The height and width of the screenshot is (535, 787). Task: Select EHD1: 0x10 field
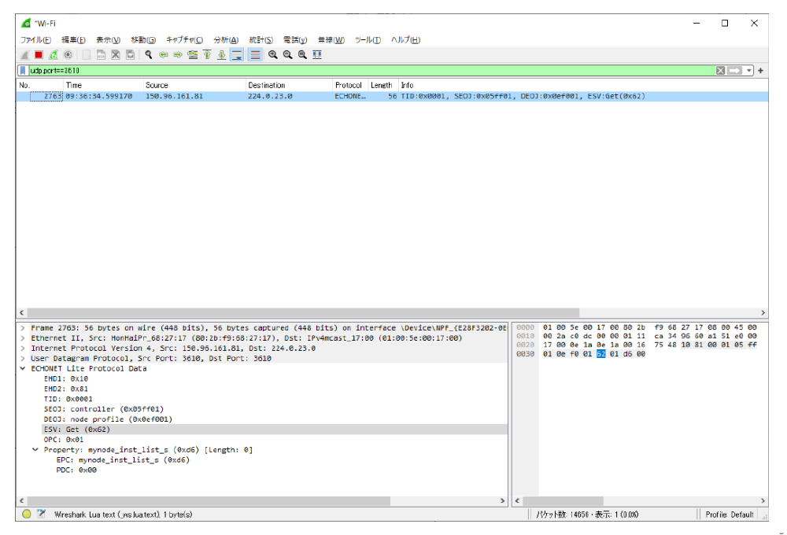[66, 379]
